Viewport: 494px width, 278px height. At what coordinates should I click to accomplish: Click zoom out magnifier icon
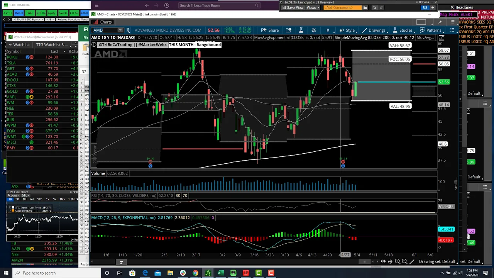coord(404,261)
